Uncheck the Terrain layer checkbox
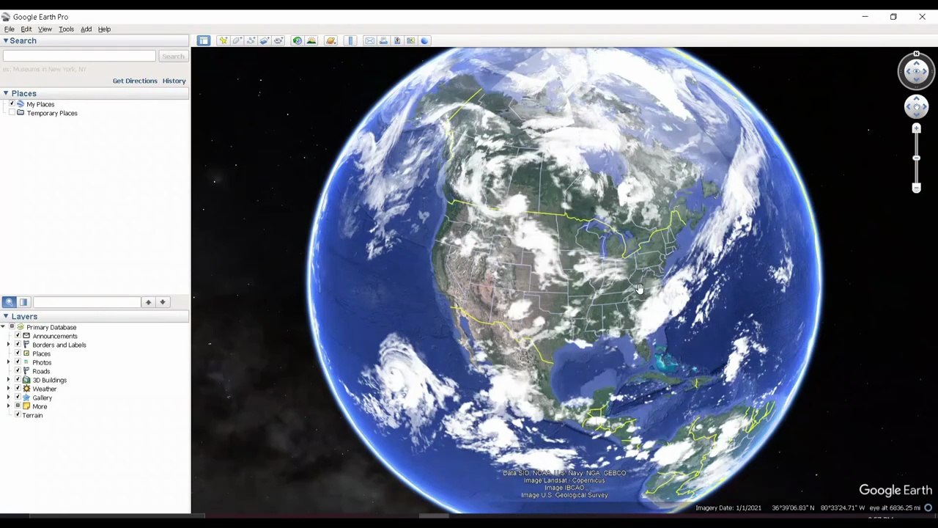 click(18, 415)
